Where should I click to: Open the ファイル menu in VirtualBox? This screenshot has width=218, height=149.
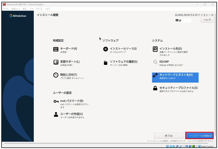[x=5, y=9]
